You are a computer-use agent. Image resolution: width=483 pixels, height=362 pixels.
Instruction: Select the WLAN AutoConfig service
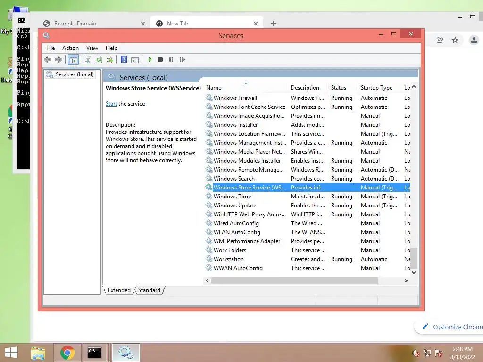(x=308, y=232)
